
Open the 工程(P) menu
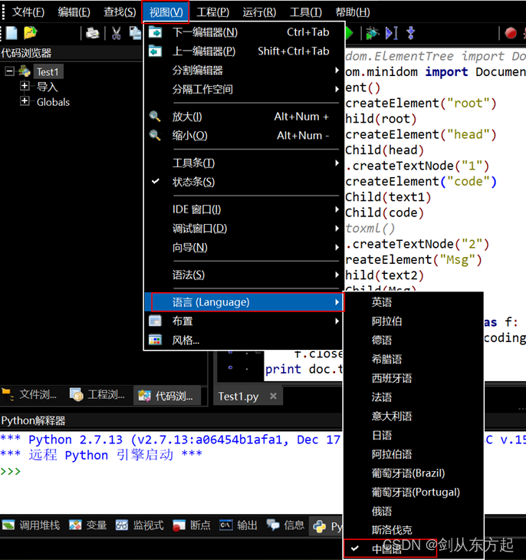pyautogui.click(x=213, y=12)
